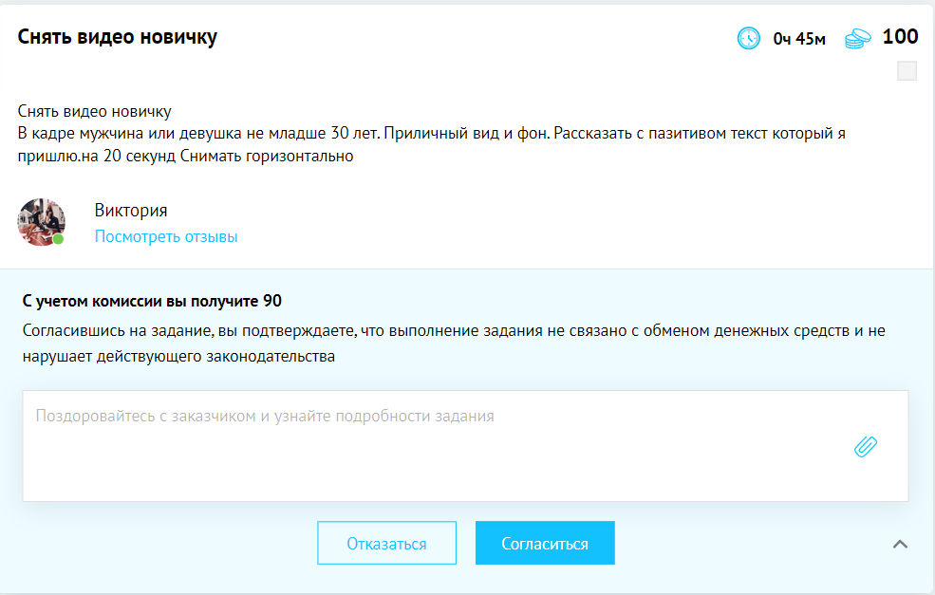Focus the message field to greet the customer
This screenshot has height=595, width=935.
pyautogui.click(x=465, y=446)
